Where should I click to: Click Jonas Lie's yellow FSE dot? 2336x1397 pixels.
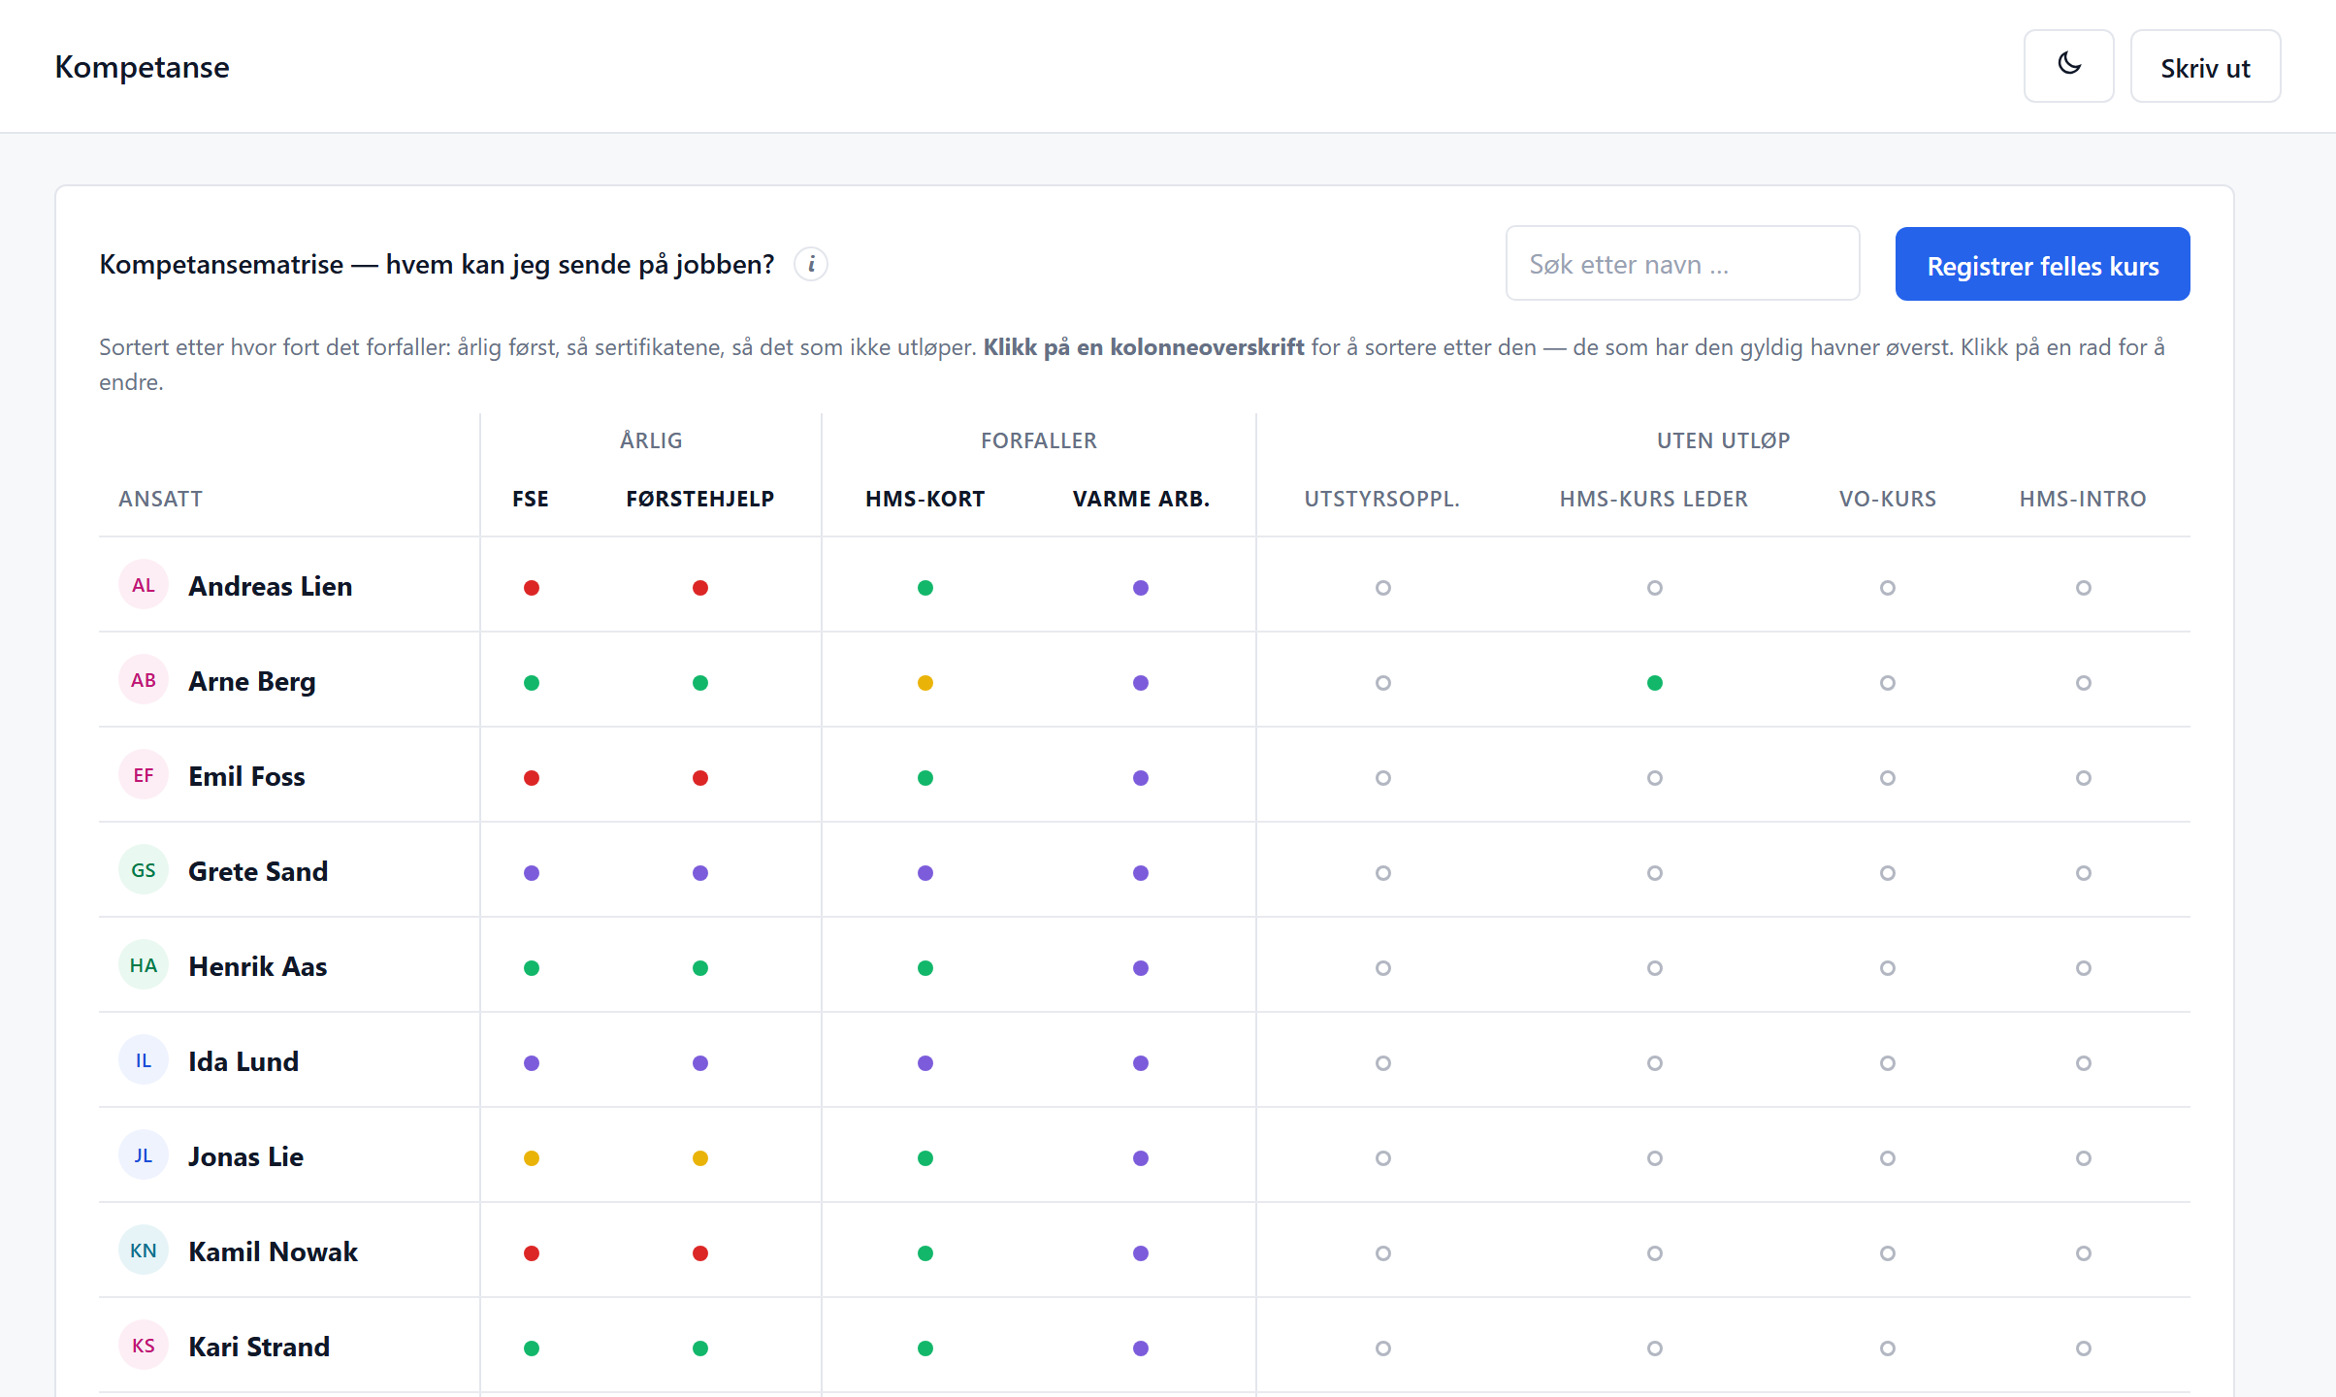(x=532, y=1158)
